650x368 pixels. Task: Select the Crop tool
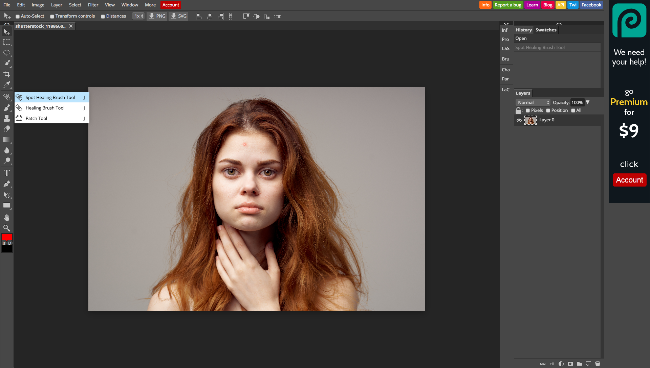(7, 74)
